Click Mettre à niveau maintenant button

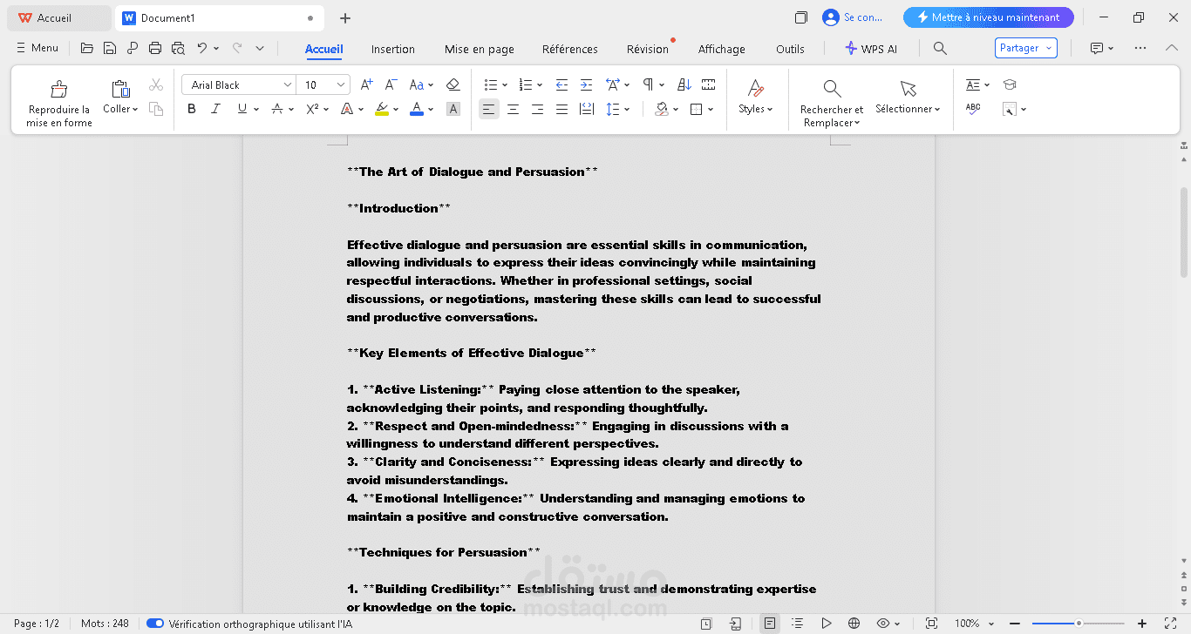point(988,17)
